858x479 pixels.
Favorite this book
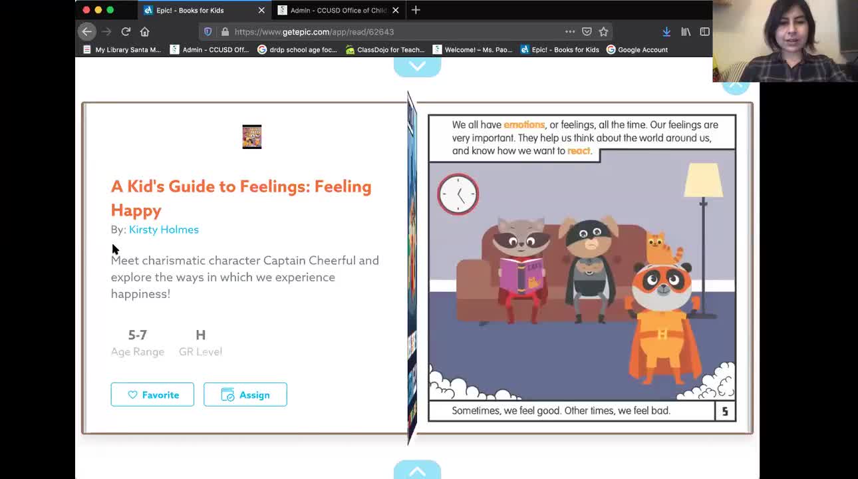click(152, 395)
